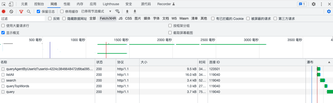Screen dimensions: 333x103
Task: Activate the inspect element picker icon
Action: point(4,4)
